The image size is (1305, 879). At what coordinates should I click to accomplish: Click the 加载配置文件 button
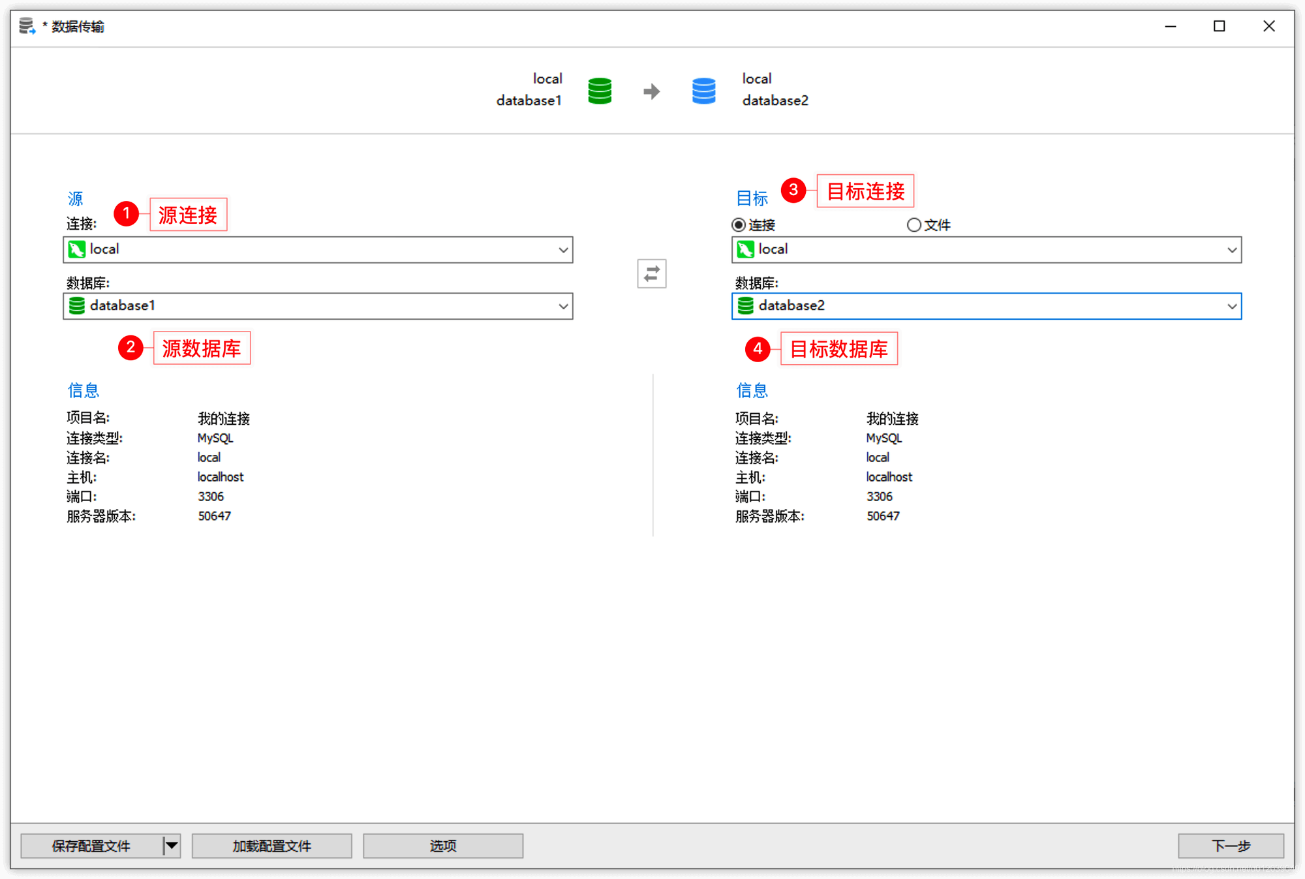click(271, 846)
